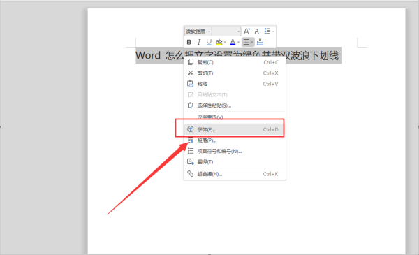Select 汉字重选(V) in the context menu

click(235, 117)
